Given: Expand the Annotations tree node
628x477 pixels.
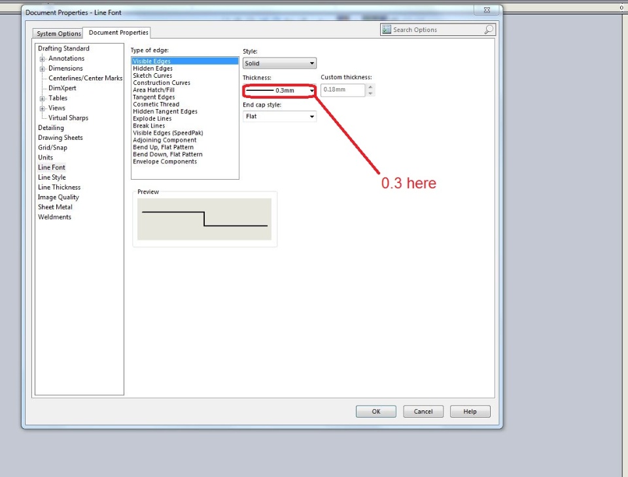Looking at the screenshot, I should coord(42,59).
